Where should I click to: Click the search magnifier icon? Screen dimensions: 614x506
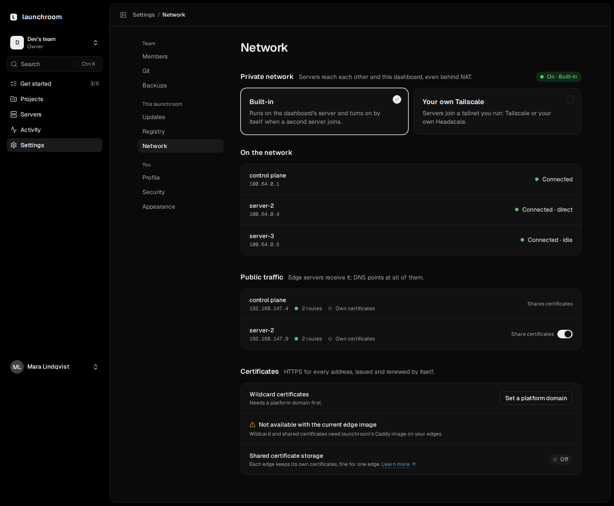(x=14, y=64)
